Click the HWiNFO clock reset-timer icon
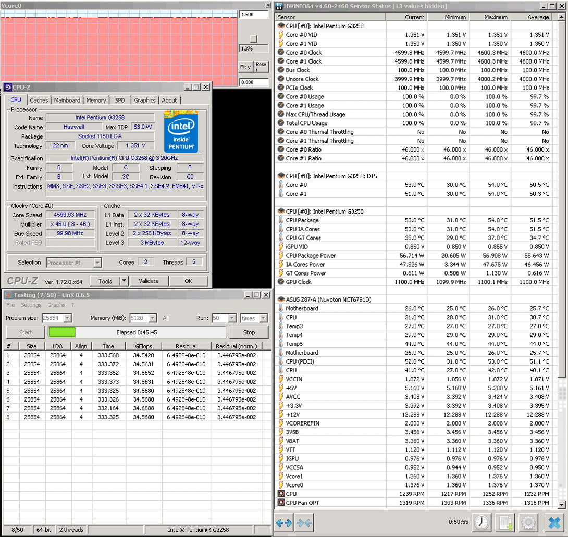The width and height of the screenshot is (568, 537). [481, 522]
